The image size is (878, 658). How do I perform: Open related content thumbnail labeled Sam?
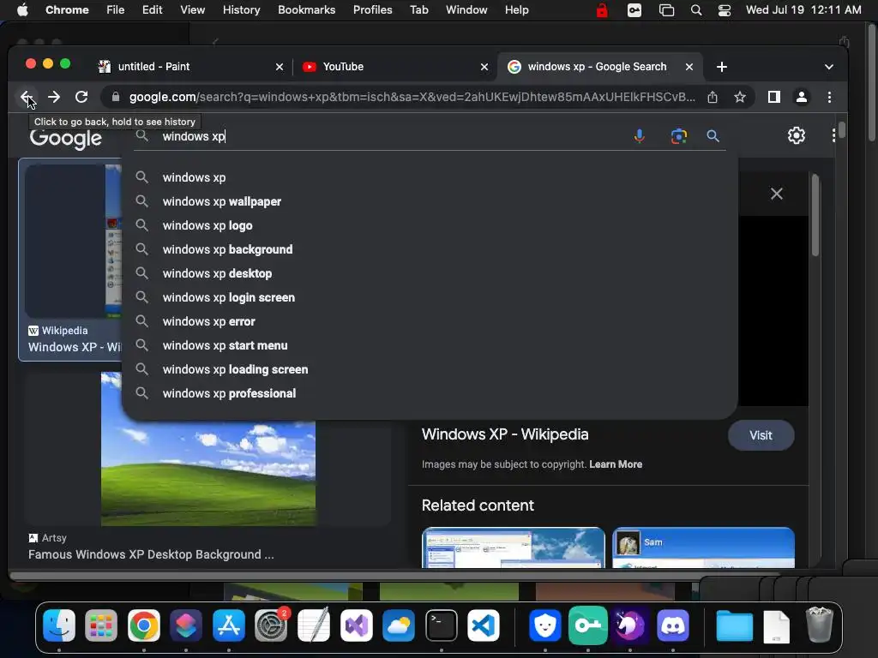click(x=703, y=547)
